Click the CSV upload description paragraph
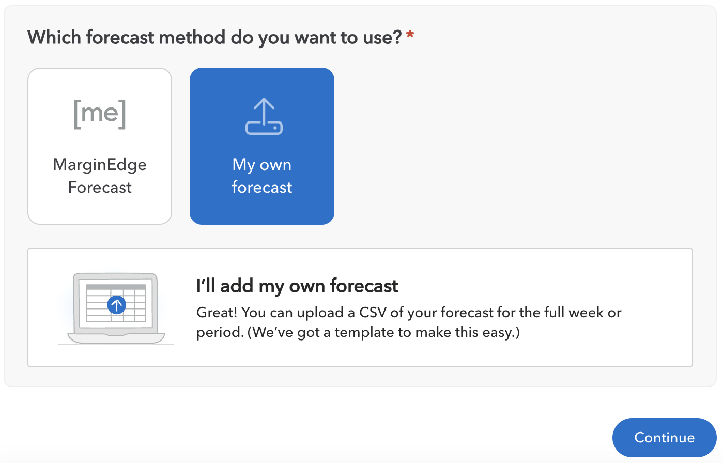The image size is (723, 463). (x=409, y=322)
